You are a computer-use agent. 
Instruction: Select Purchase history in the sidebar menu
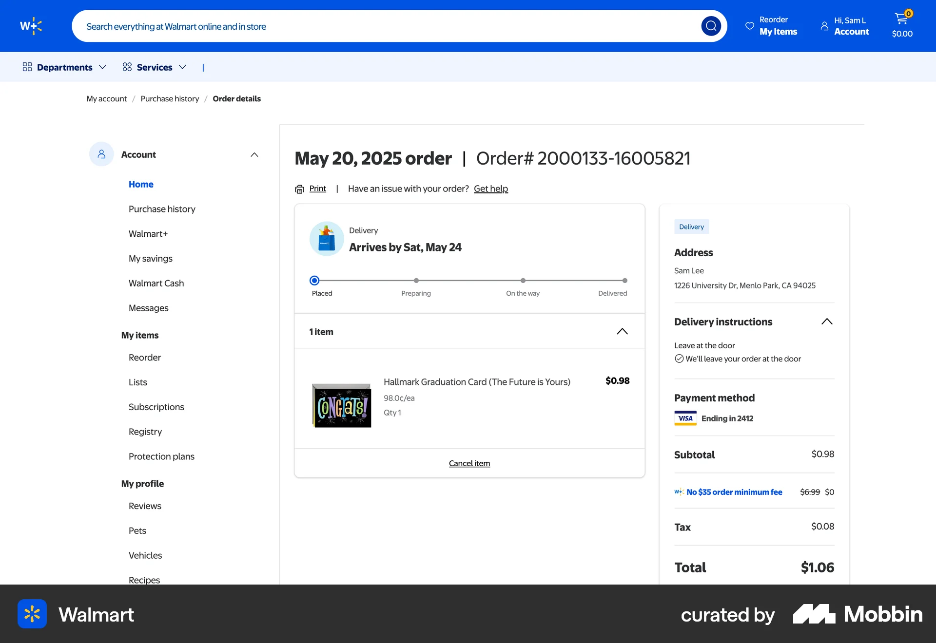[x=162, y=209]
